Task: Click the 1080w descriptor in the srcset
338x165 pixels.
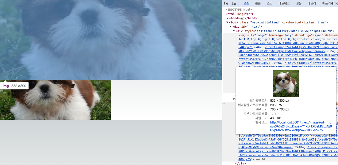Action: coord(277,63)
